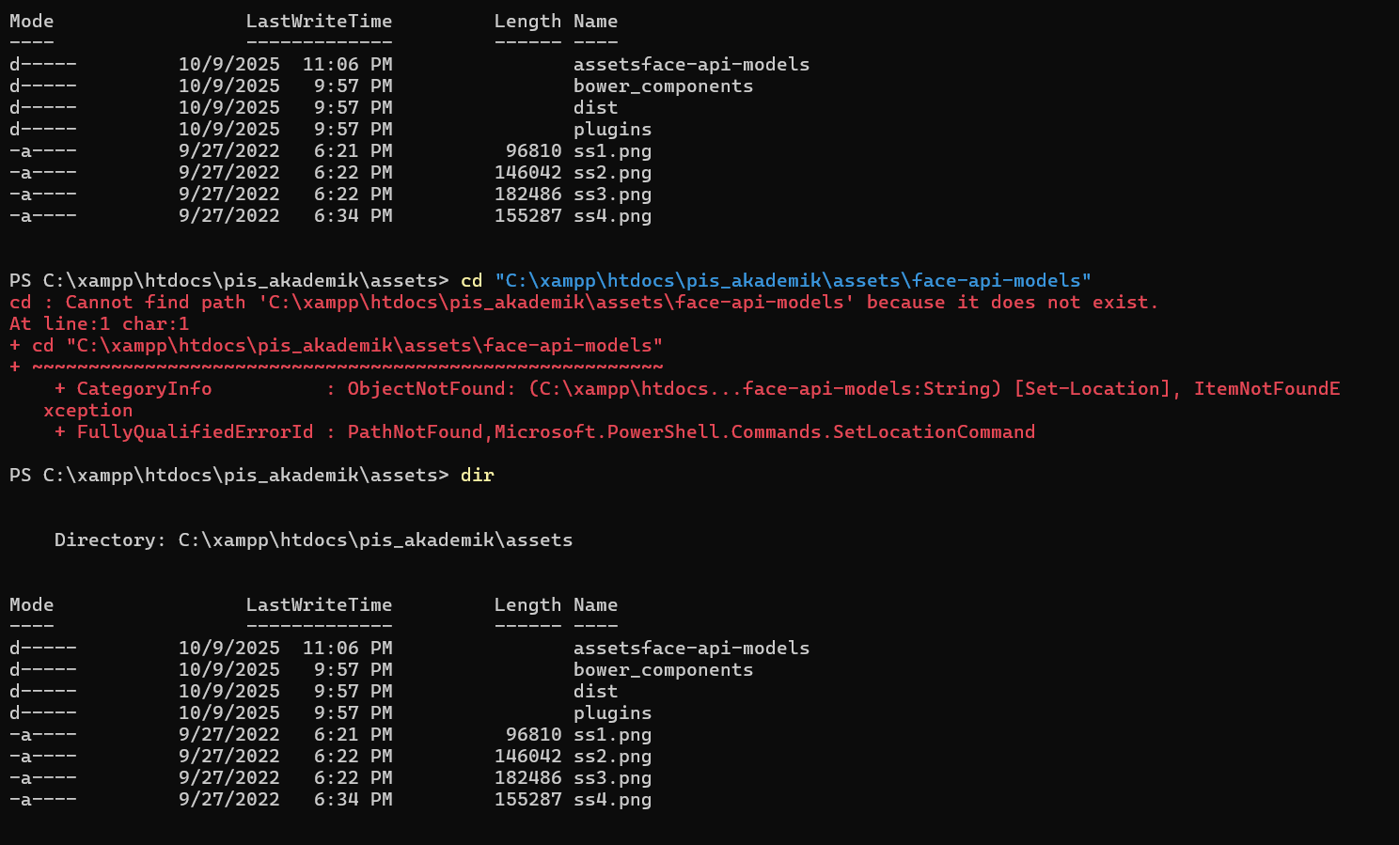The width and height of the screenshot is (1399, 845).
Task: Click the prompt path preceding the 'dir' command
Action: (x=229, y=475)
